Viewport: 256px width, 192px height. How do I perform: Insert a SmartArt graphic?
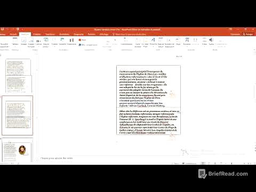click(x=62, y=42)
